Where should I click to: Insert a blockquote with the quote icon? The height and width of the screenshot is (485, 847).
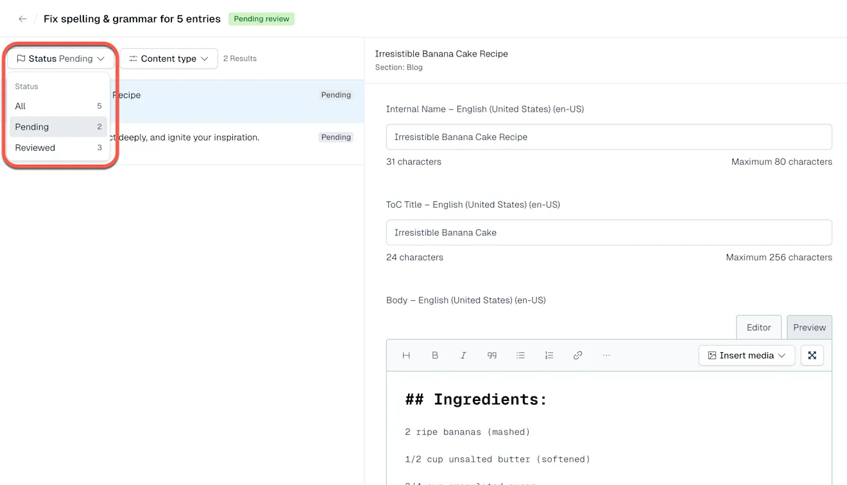click(x=492, y=355)
